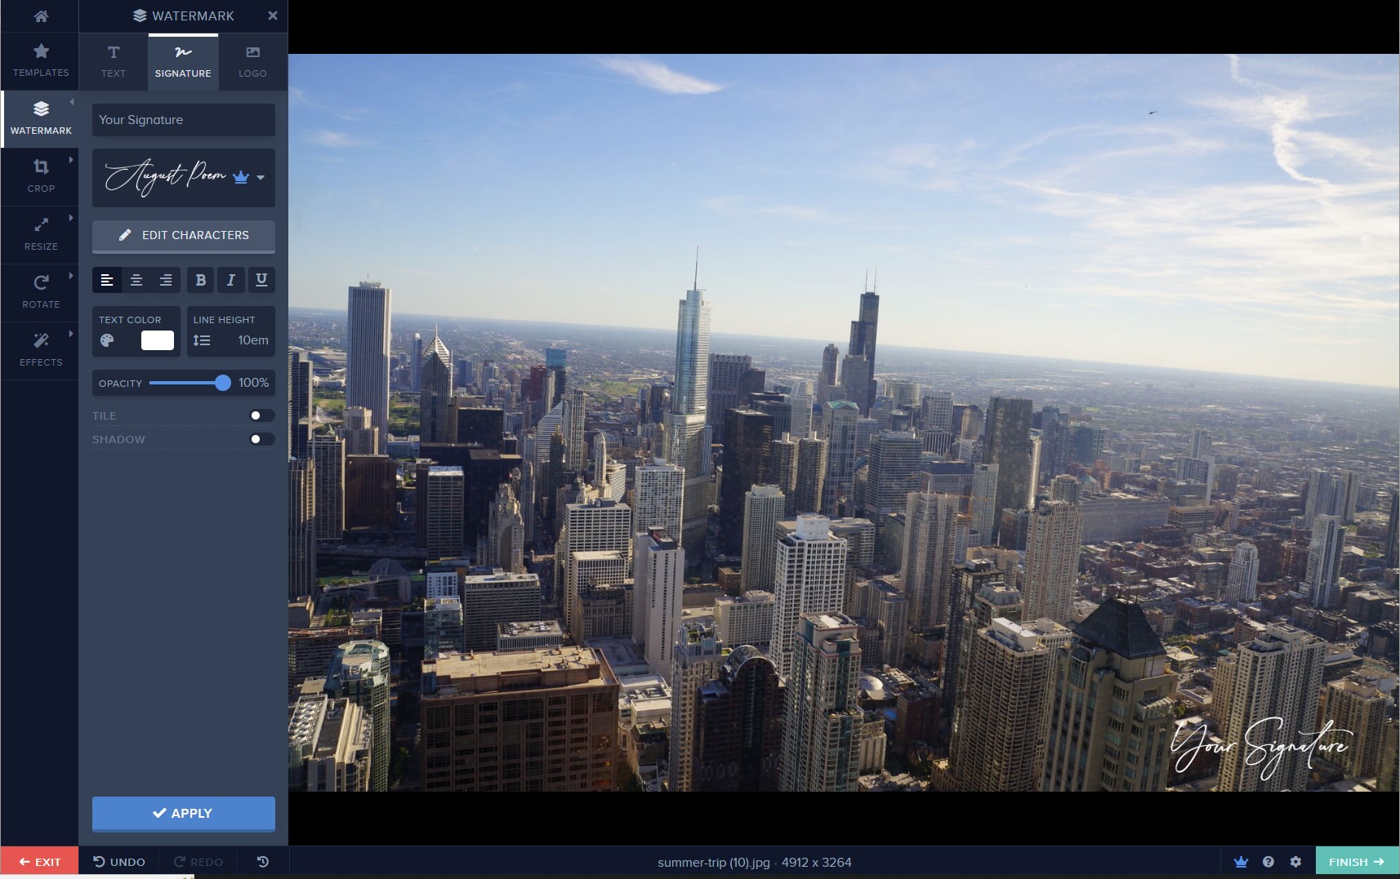The width and height of the screenshot is (1400, 879).
Task: Open the edit history panel
Action: [260, 861]
